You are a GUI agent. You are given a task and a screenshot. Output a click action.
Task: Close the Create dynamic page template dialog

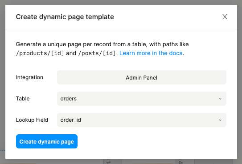pyautogui.click(x=225, y=16)
